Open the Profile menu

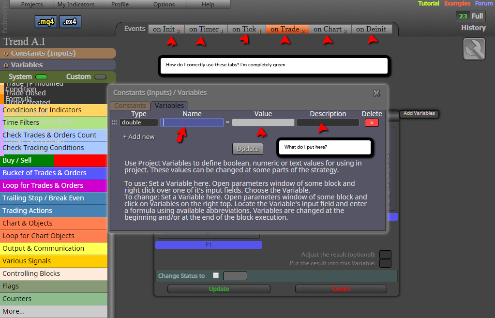point(120,4)
